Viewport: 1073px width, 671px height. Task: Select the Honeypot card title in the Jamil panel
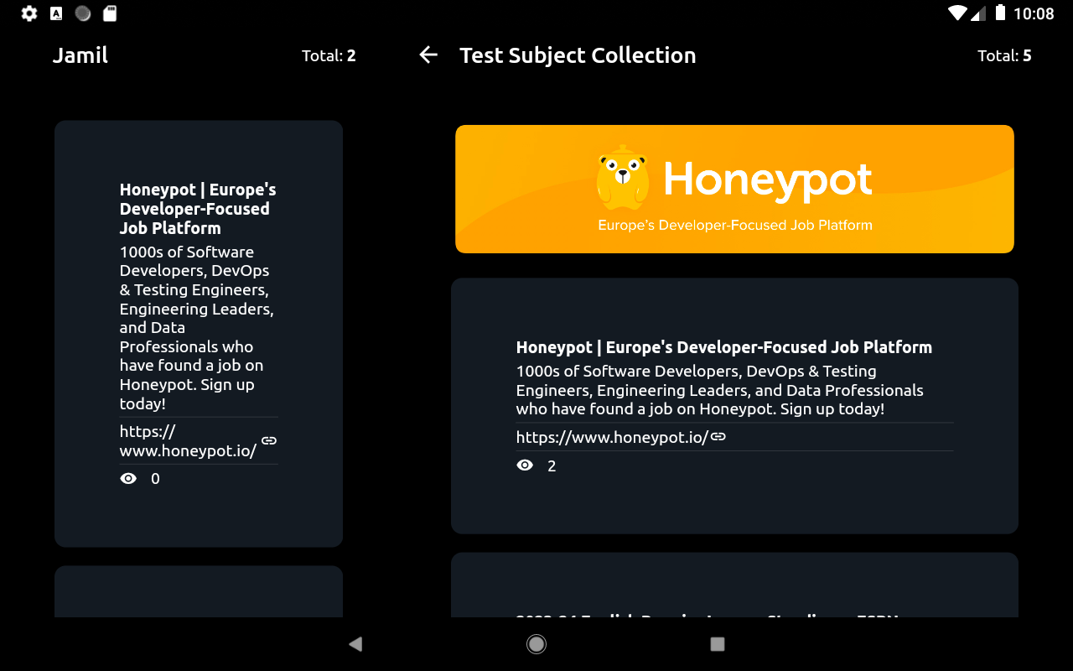198,209
